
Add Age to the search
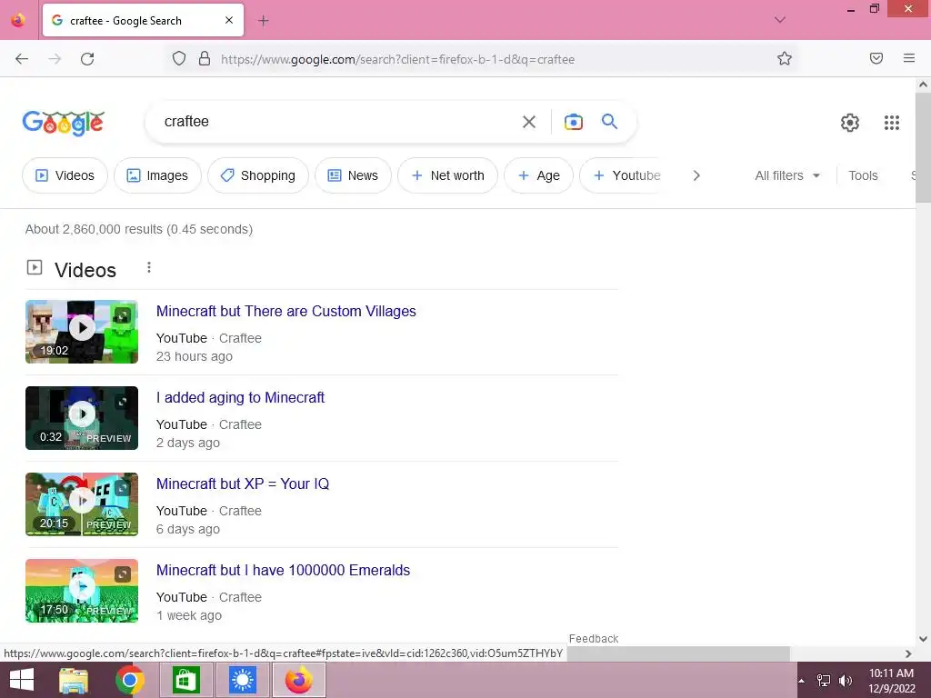coord(538,175)
